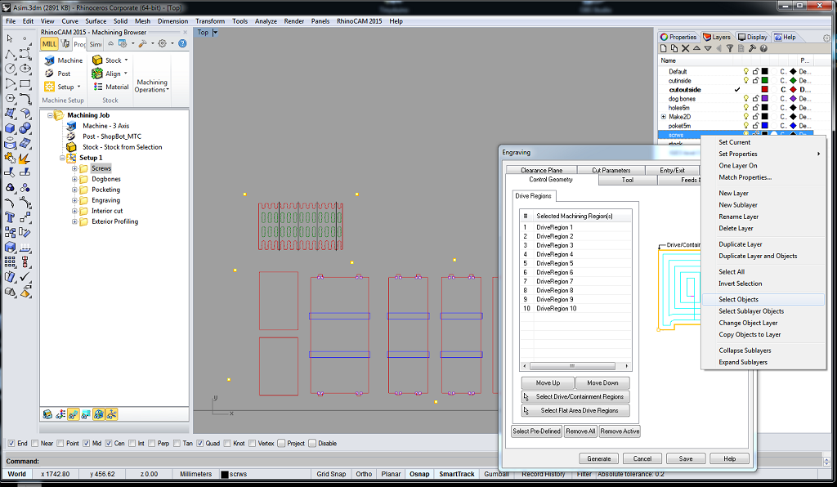Click first display toggle icon below machining tree
Image resolution: width=837 pixels, height=487 pixels.
[x=47, y=414]
